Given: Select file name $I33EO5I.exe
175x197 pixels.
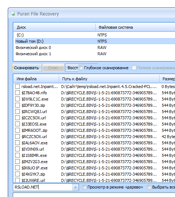Looking at the screenshot, I should tap(34, 124).
